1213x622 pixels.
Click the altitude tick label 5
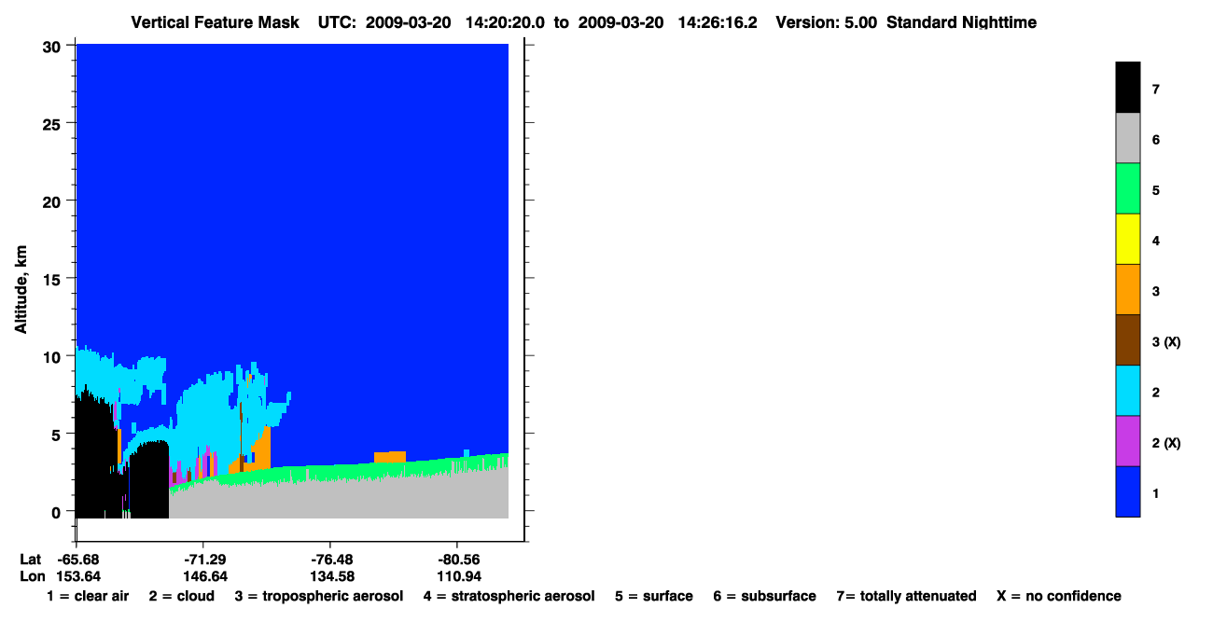(57, 434)
